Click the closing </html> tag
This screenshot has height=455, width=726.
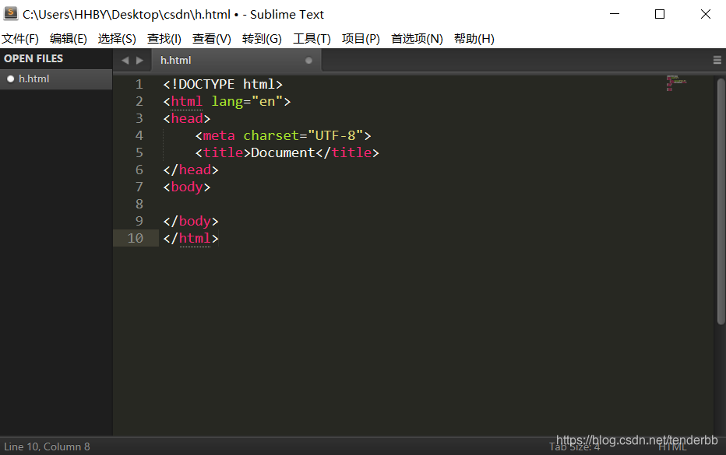191,238
